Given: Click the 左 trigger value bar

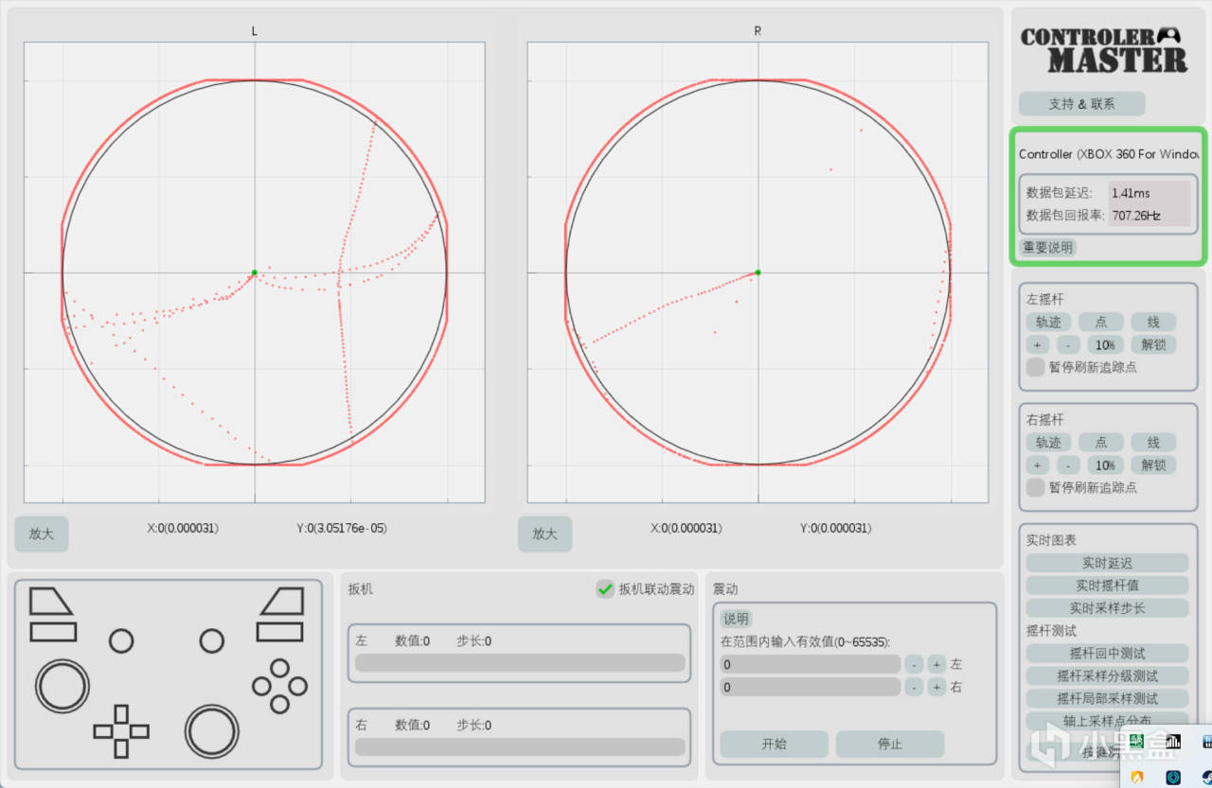Looking at the screenshot, I should click(520, 663).
